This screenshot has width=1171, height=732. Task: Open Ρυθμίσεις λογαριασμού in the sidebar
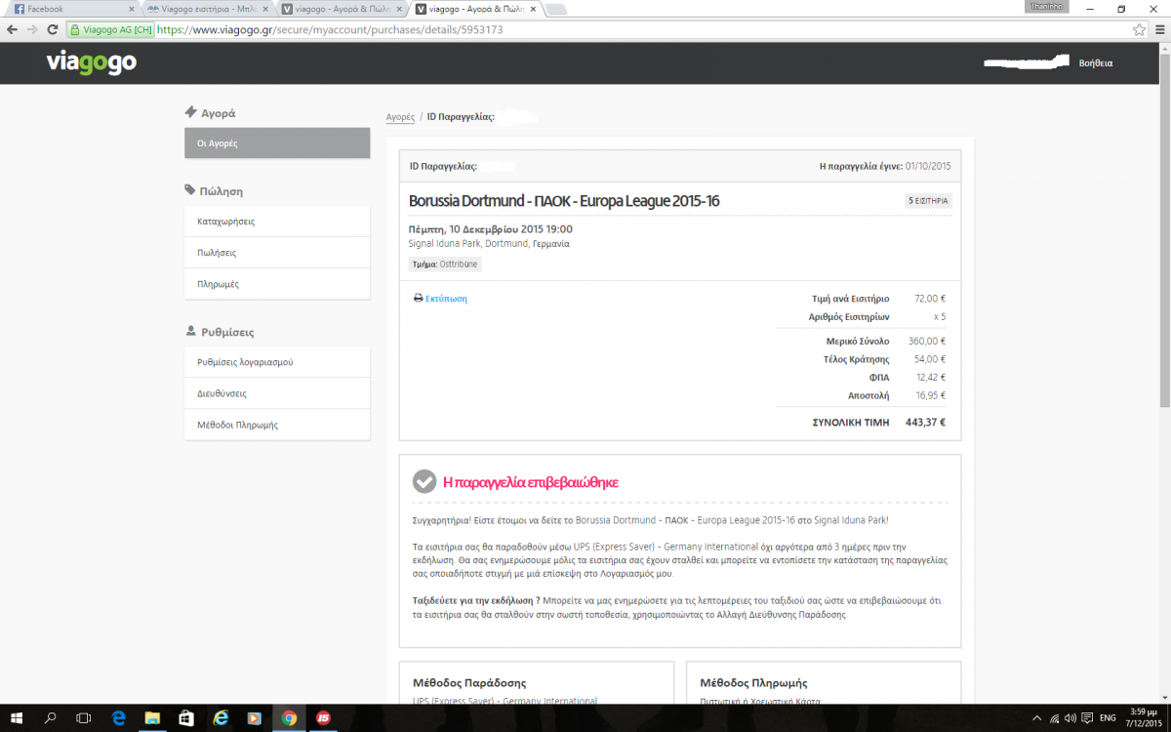pos(277,362)
